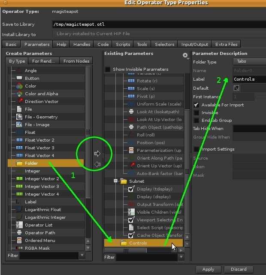Select the Direction Vector parameter type
The image size is (266, 275).
point(41,102)
